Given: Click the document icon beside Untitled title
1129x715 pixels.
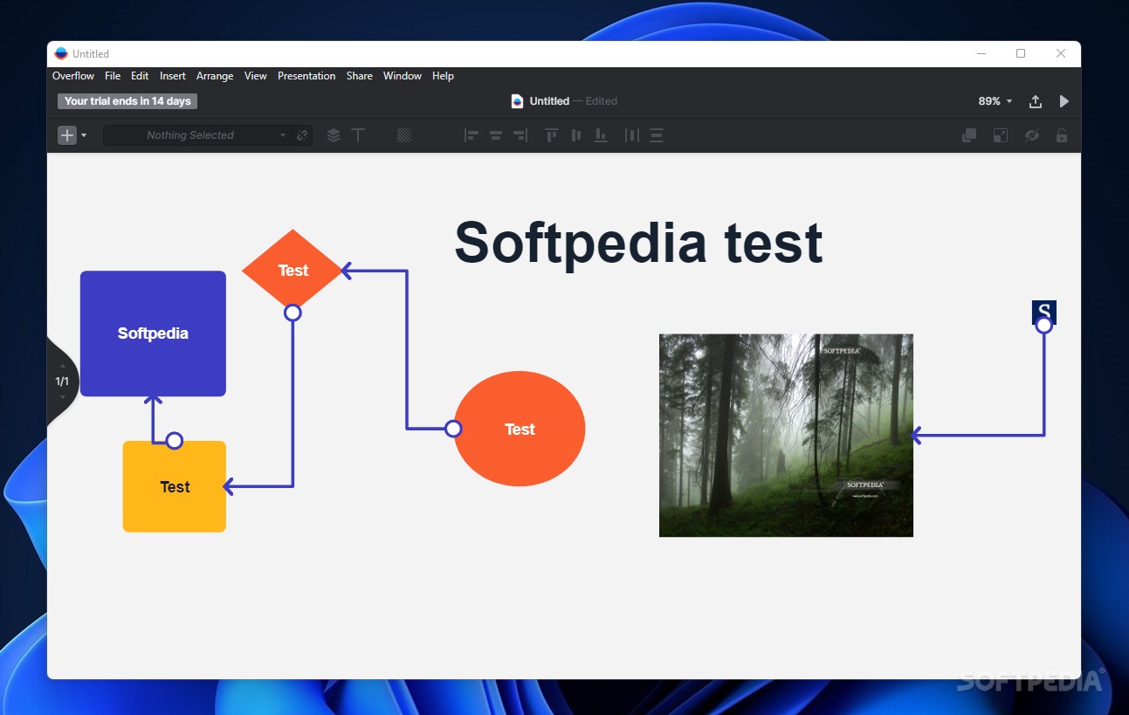Looking at the screenshot, I should pyautogui.click(x=517, y=101).
